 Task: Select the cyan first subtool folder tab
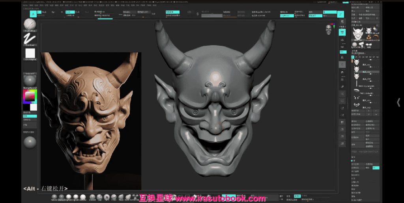pos(353,57)
